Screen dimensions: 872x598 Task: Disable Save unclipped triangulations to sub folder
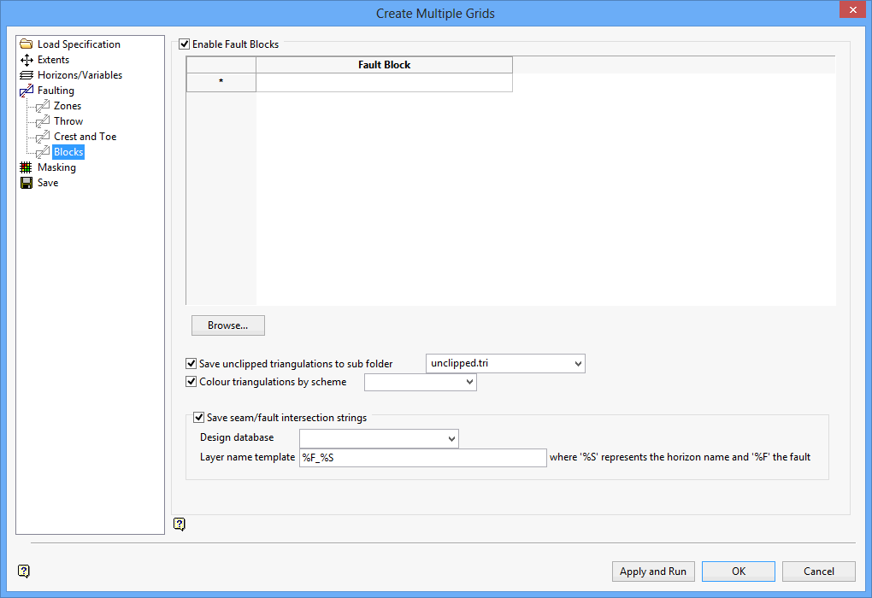point(191,363)
